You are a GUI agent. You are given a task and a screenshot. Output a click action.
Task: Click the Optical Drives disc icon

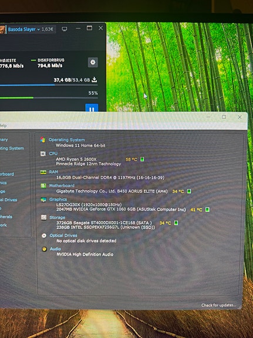click(44, 235)
